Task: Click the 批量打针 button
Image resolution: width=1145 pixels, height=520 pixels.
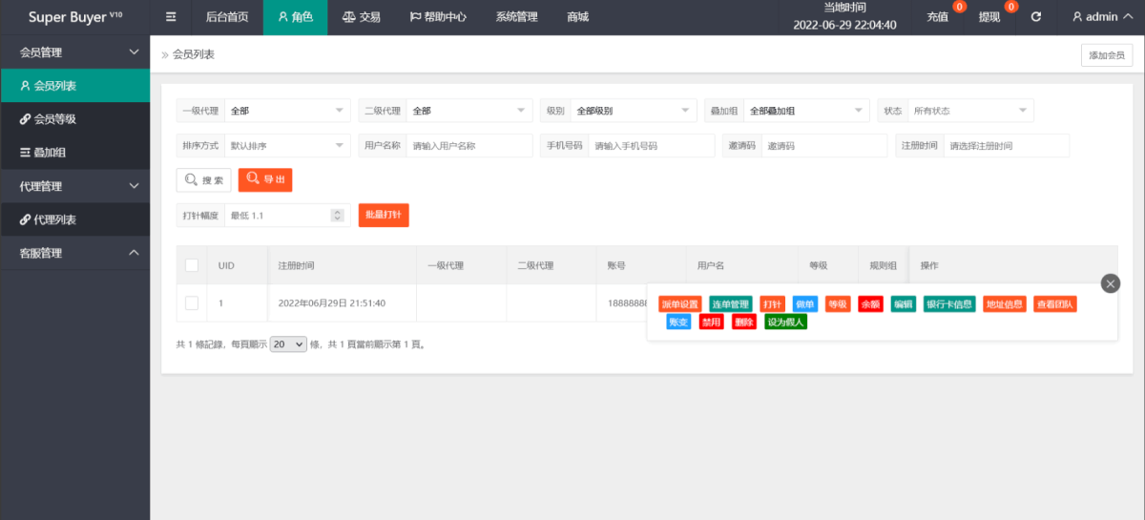Action: (x=384, y=216)
